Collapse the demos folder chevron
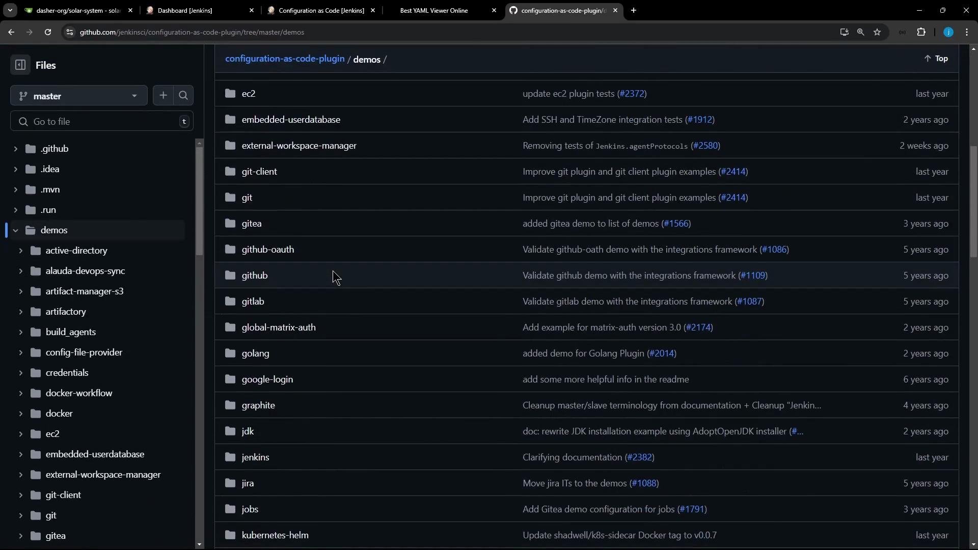Image resolution: width=978 pixels, height=550 pixels. [15, 230]
